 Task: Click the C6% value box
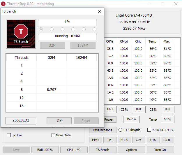click(x=167, y=109)
